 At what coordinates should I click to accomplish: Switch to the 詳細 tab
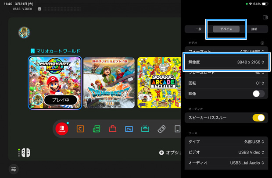pos(254,29)
